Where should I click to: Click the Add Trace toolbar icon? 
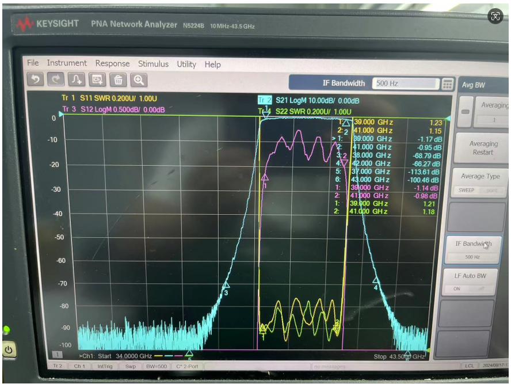point(77,80)
